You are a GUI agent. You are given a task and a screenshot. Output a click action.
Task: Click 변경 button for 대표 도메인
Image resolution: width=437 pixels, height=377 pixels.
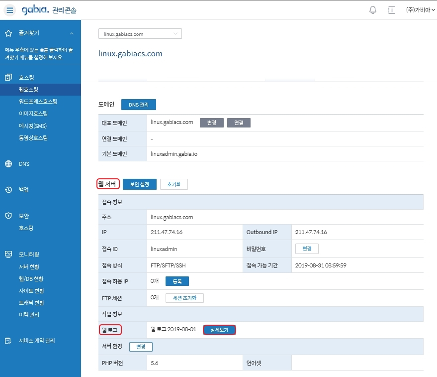[x=211, y=123]
